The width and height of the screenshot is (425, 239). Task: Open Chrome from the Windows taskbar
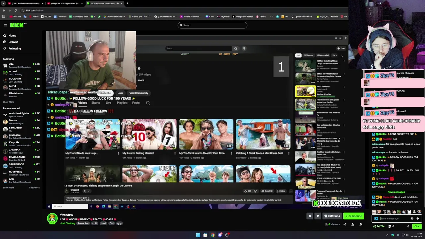click(212, 235)
